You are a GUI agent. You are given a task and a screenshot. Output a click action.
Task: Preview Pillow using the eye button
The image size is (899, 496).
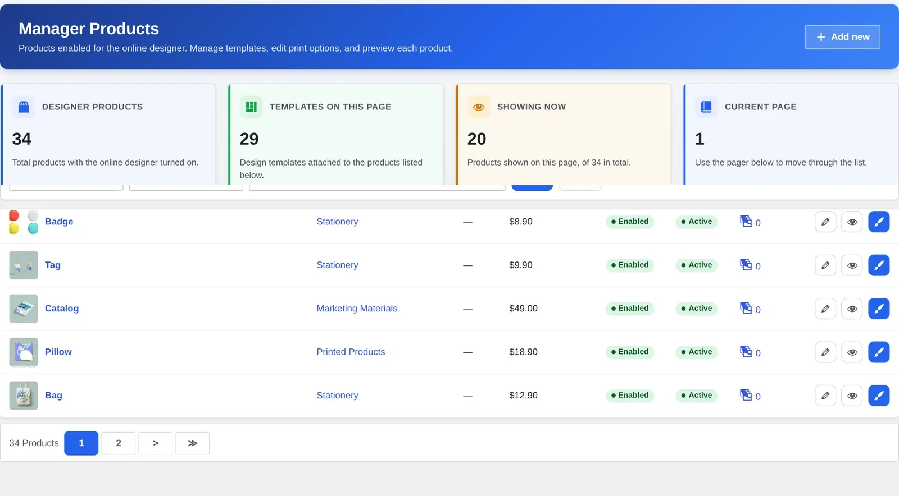(852, 352)
